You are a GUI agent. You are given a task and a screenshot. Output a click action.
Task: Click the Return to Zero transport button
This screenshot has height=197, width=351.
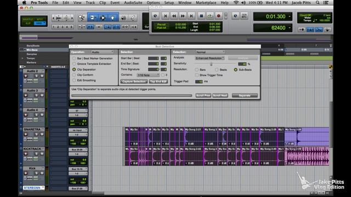[165, 16]
